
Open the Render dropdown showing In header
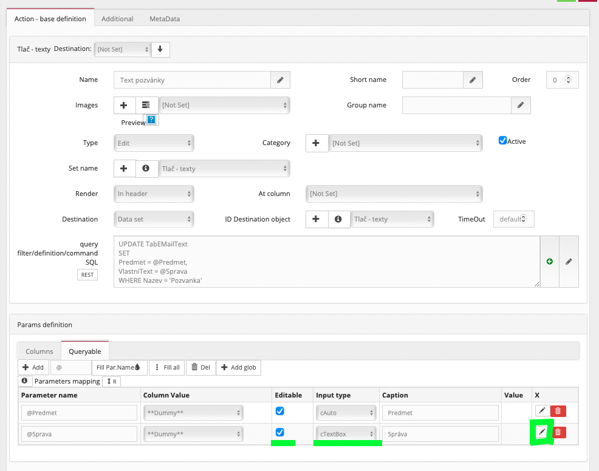154,194
